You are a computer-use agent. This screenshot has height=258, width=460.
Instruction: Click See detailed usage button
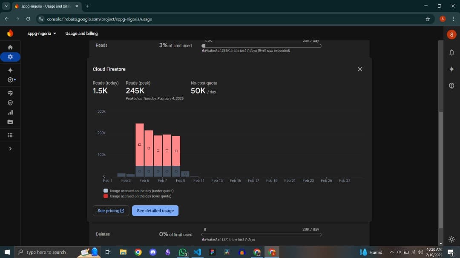pyautogui.click(x=155, y=210)
